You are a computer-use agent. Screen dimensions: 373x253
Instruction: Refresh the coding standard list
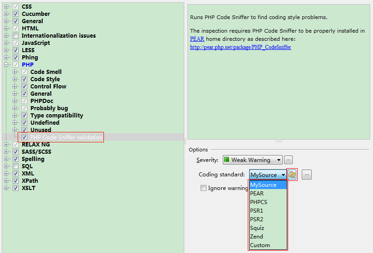pos(292,175)
